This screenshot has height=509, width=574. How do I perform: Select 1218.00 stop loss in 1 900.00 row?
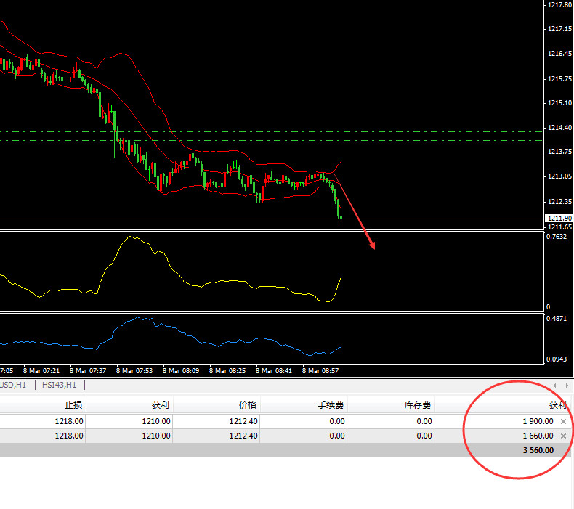69,422
